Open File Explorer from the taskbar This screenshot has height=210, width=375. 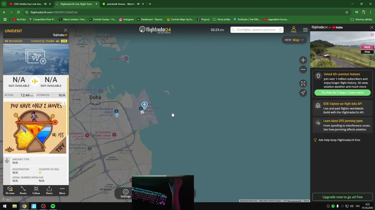(14, 206)
